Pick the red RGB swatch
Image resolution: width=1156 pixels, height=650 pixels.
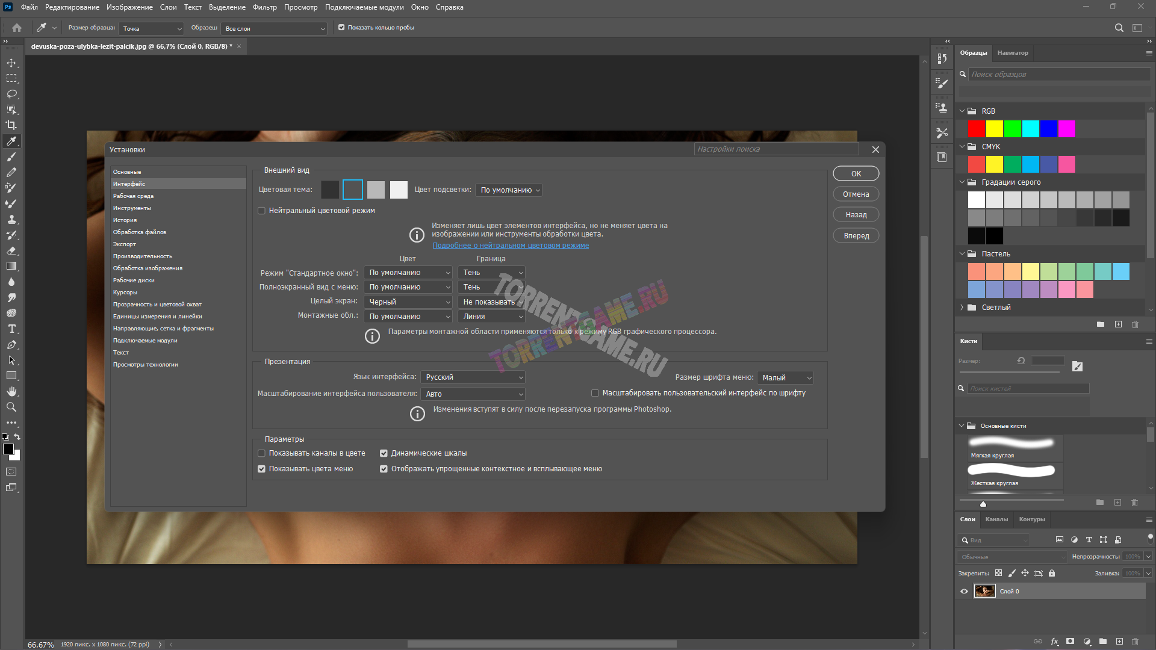(976, 129)
